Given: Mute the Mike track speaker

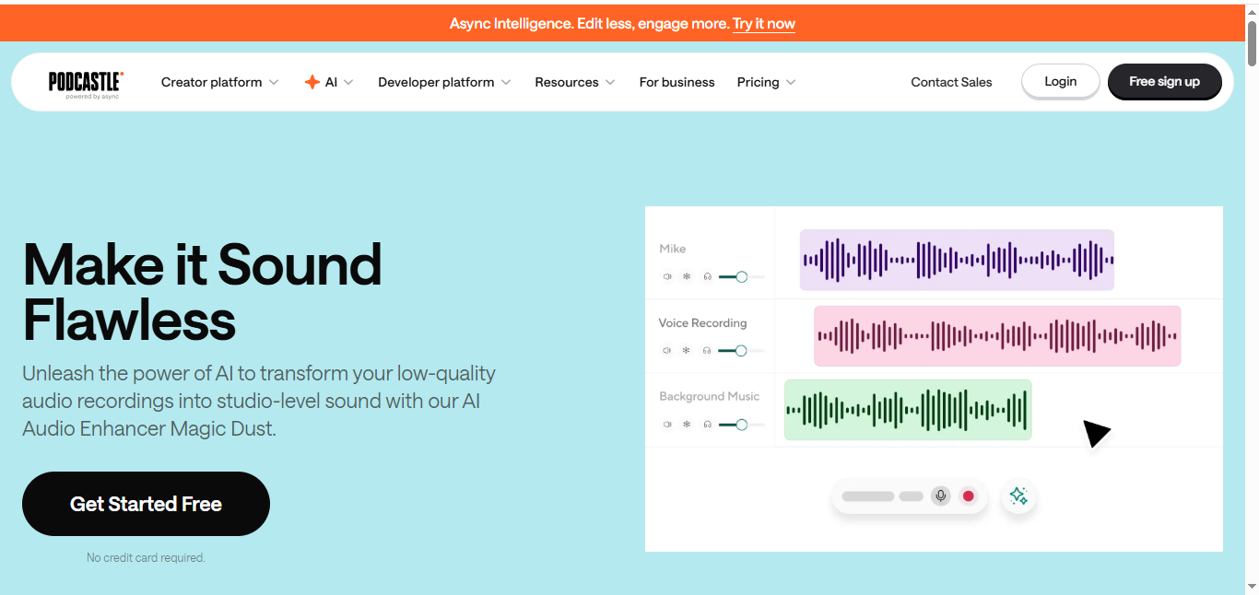Looking at the screenshot, I should pyautogui.click(x=666, y=276).
